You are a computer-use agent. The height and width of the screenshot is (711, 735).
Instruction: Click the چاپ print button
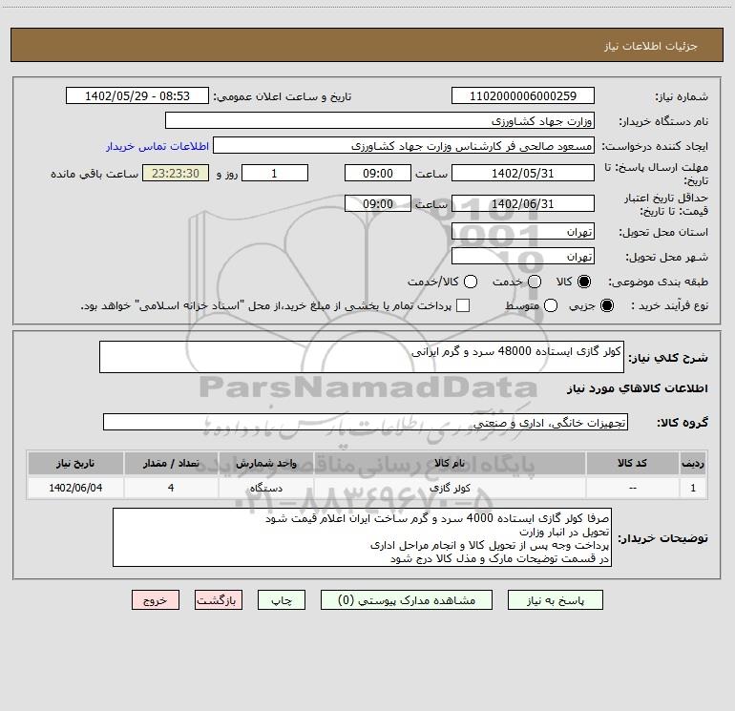282,600
